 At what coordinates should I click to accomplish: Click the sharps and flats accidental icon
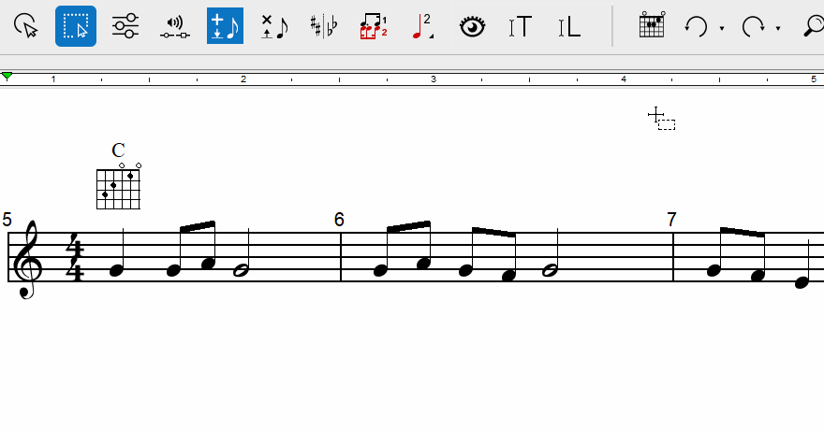[x=324, y=26]
